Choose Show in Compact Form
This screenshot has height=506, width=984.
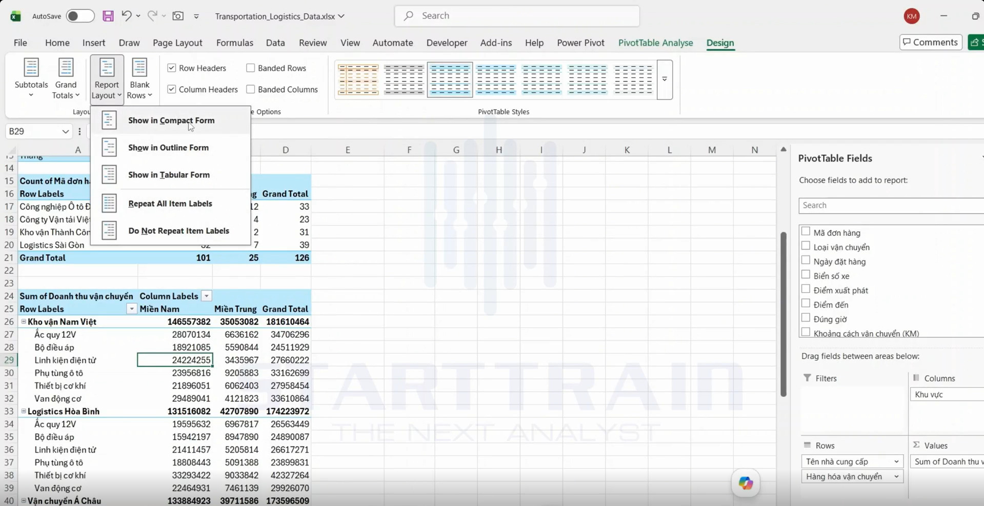click(x=170, y=120)
